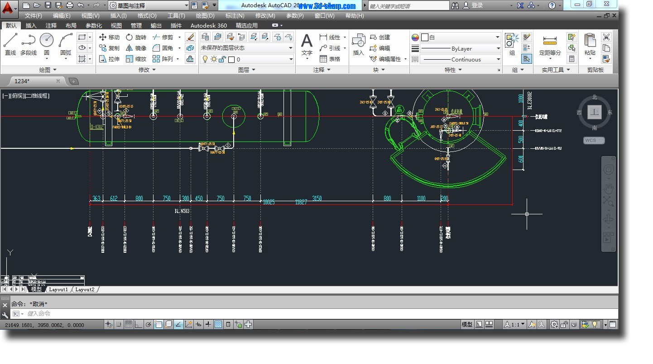Click the 线性 (Linear) dimension tool

coord(330,37)
